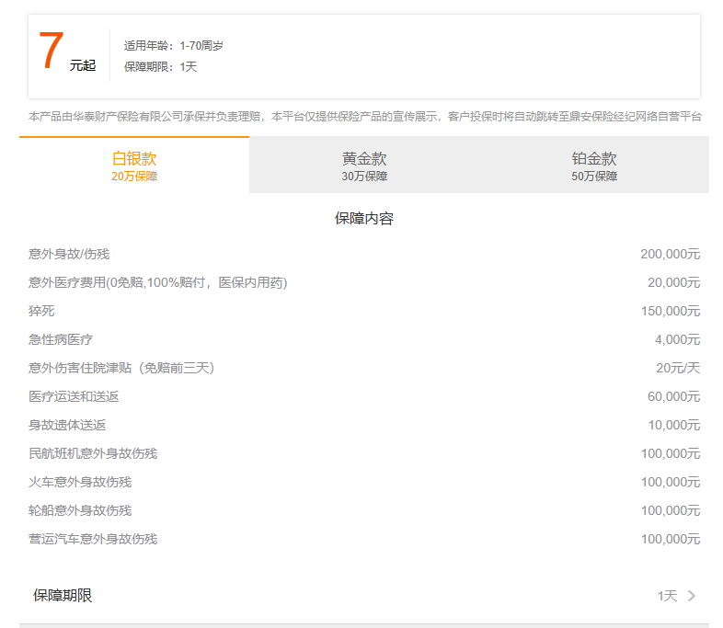
Task: Click the 民航班机意外身故伤残 coverage item
Action: [93, 453]
